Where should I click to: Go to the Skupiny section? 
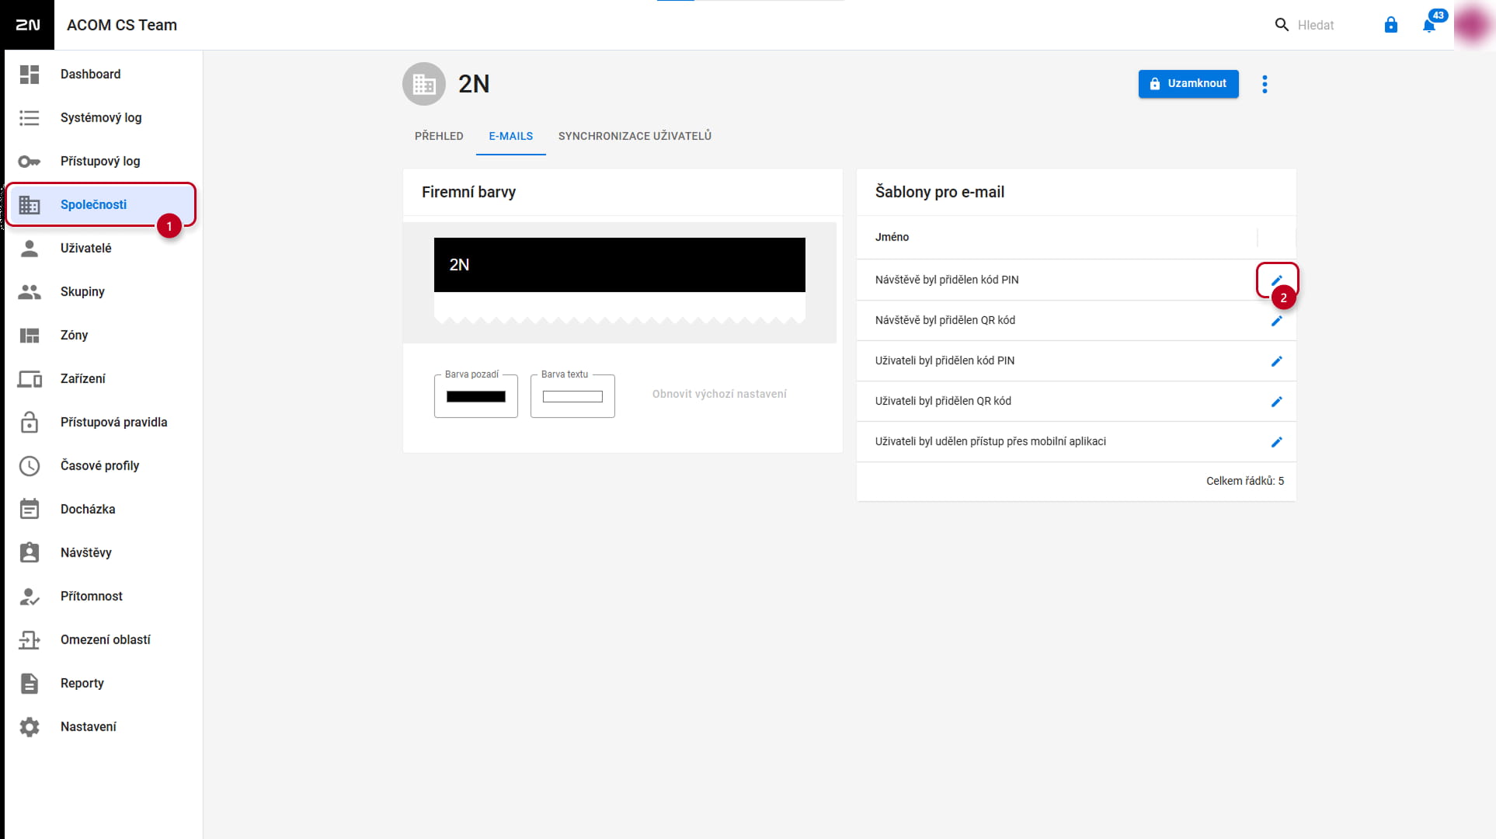(82, 292)
